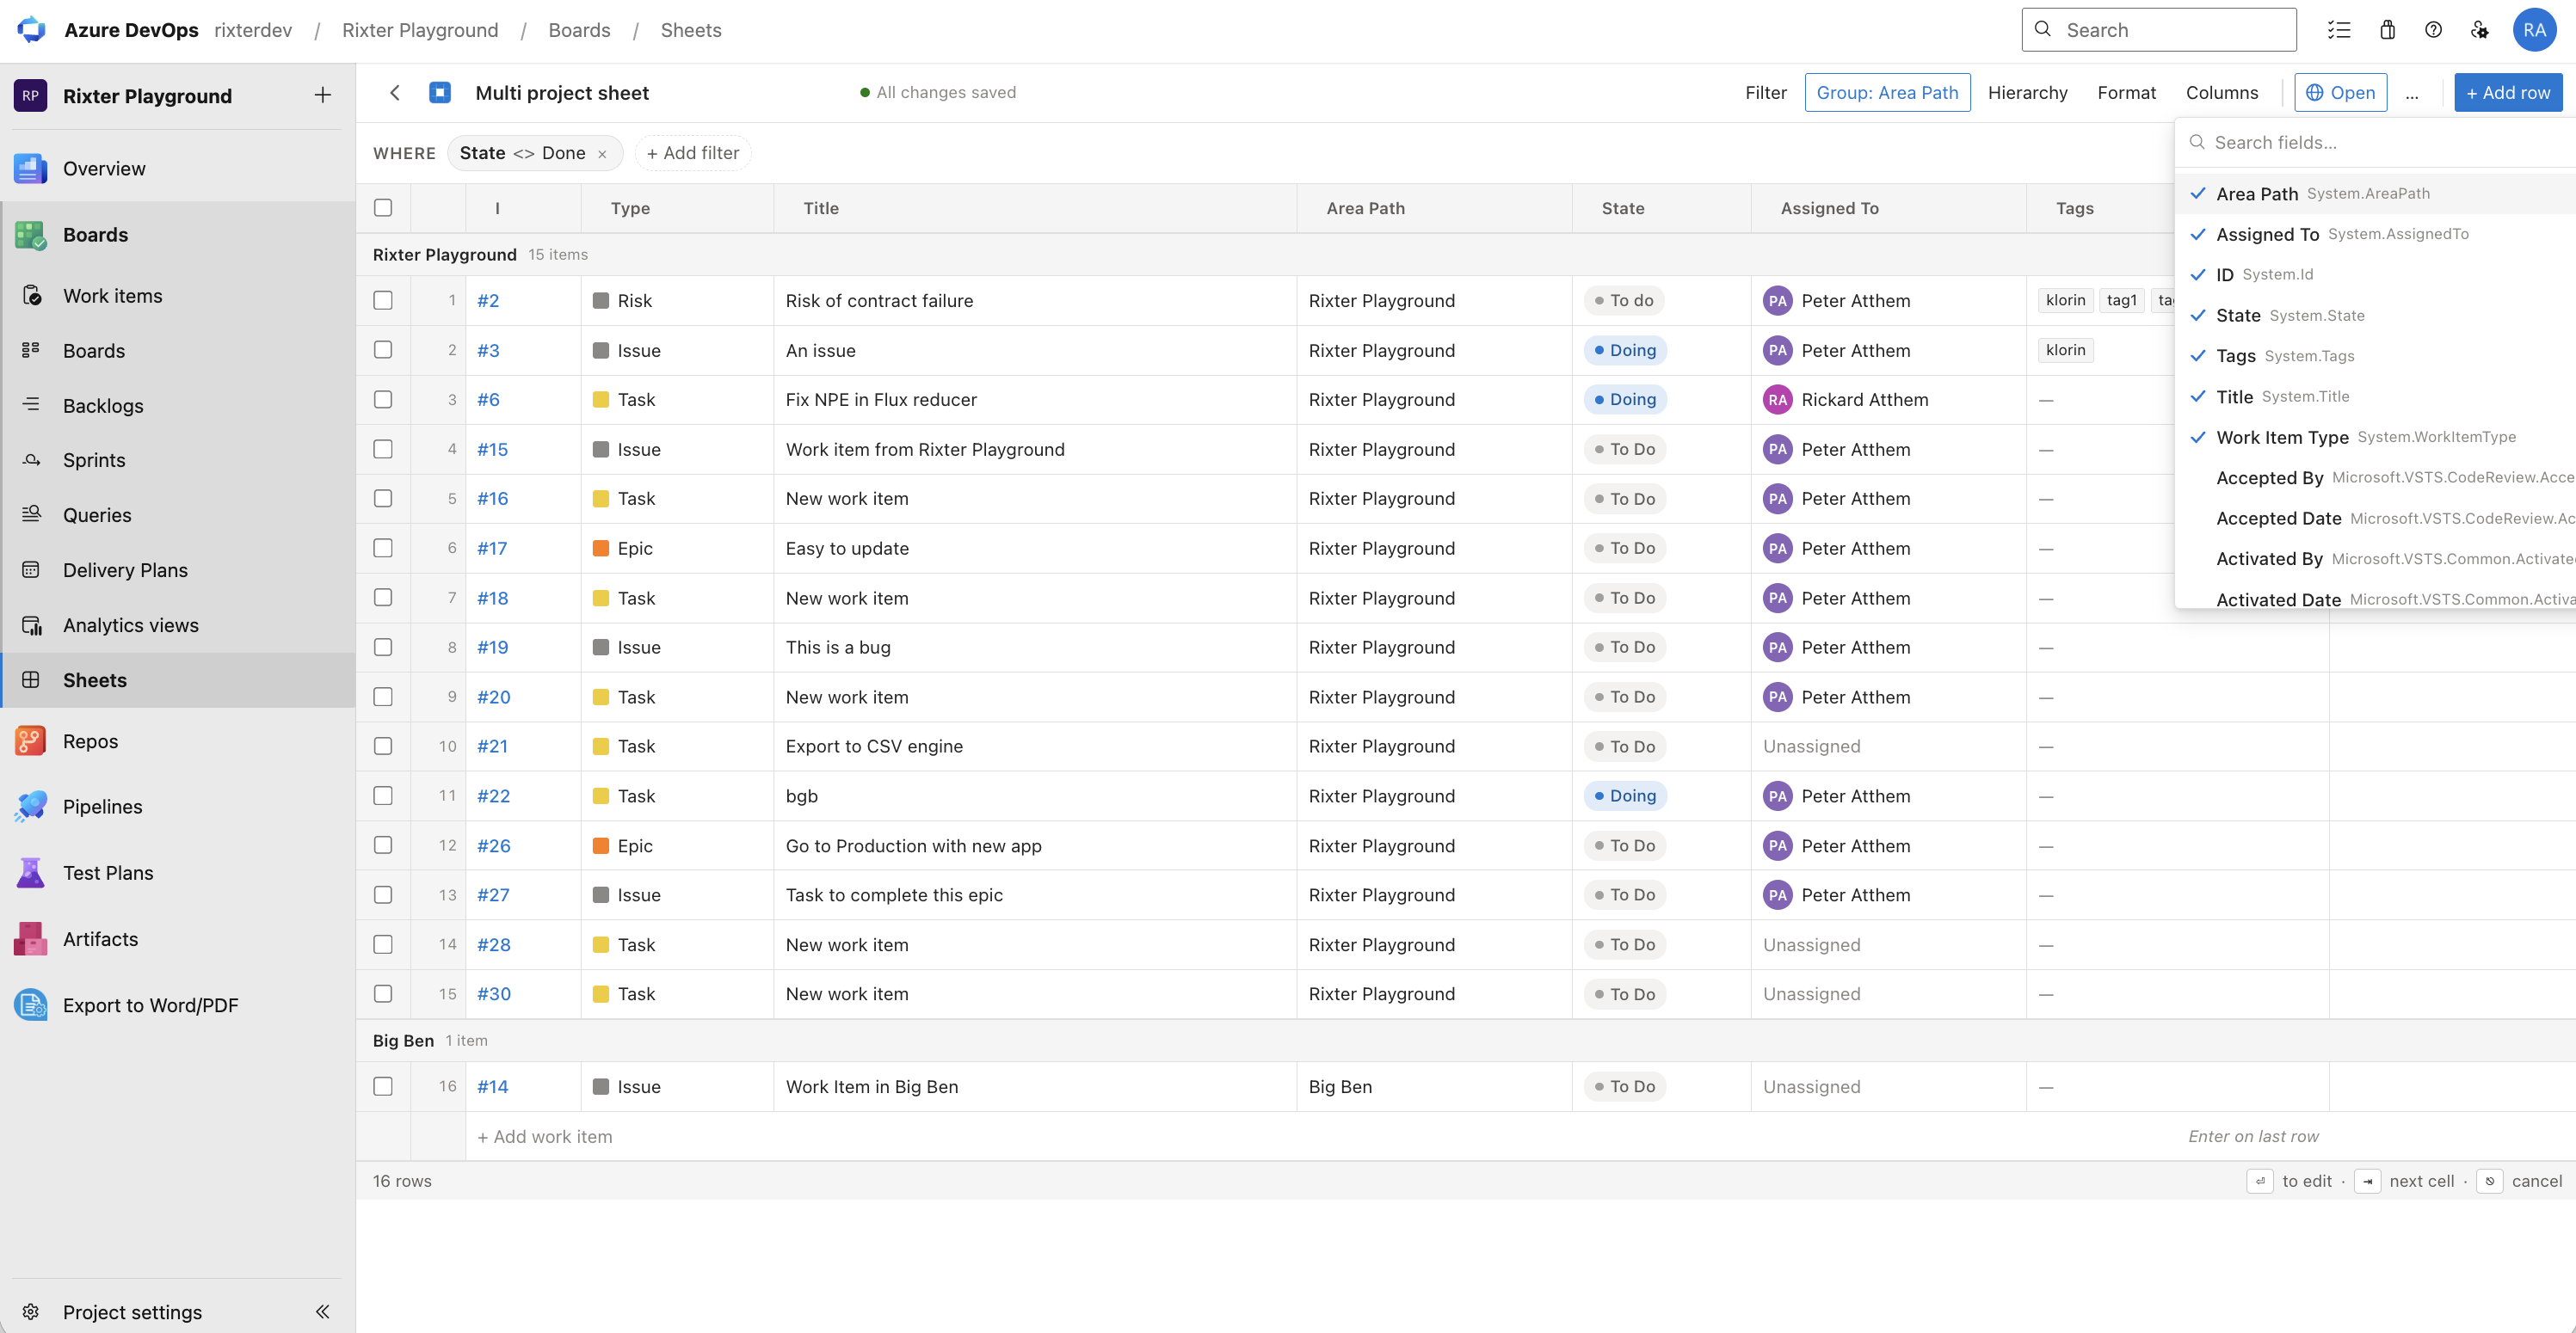
Task: Add the Activated By field
Action: (2375, 559)
